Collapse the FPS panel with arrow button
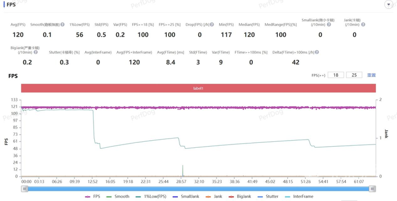 pos(389,4)
